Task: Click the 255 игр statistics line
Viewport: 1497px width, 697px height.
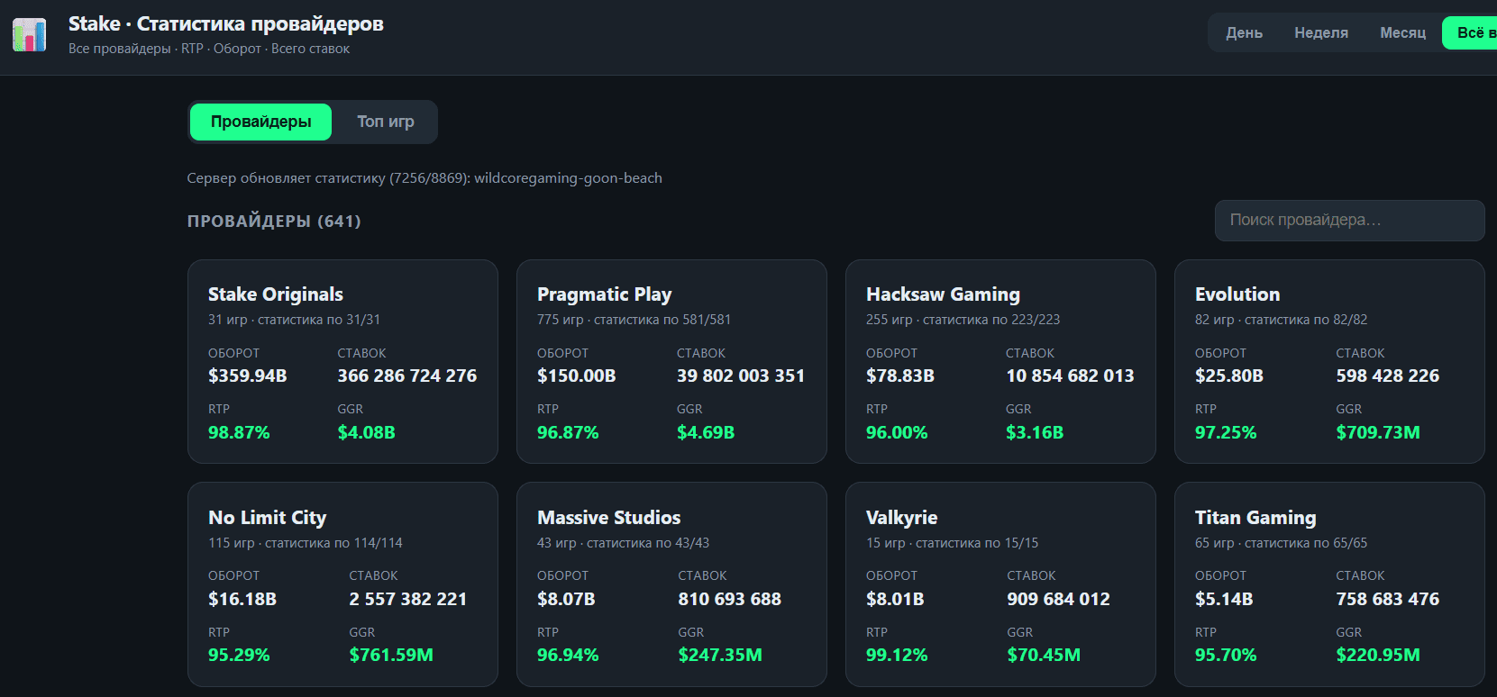Action: [x=963, y=320]
